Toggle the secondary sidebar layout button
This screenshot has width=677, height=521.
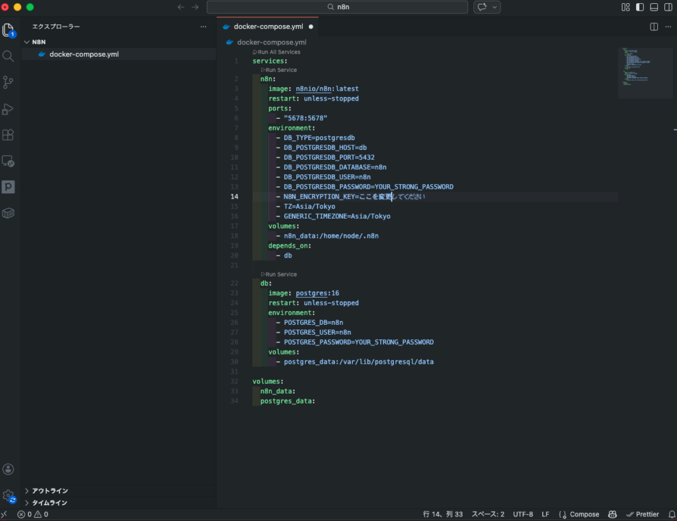pyautogui.click(x=668, y=7)
